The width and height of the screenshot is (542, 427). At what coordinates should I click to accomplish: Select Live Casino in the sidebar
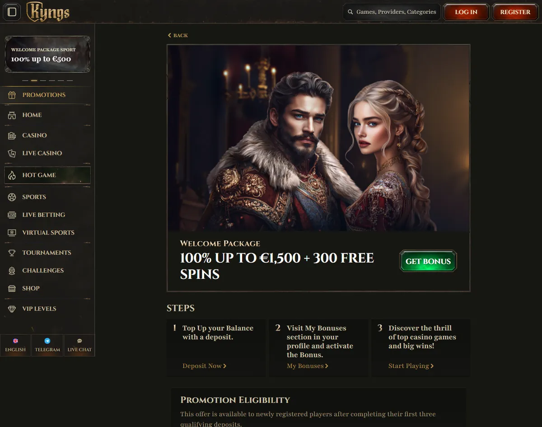[x=47, y=153]
